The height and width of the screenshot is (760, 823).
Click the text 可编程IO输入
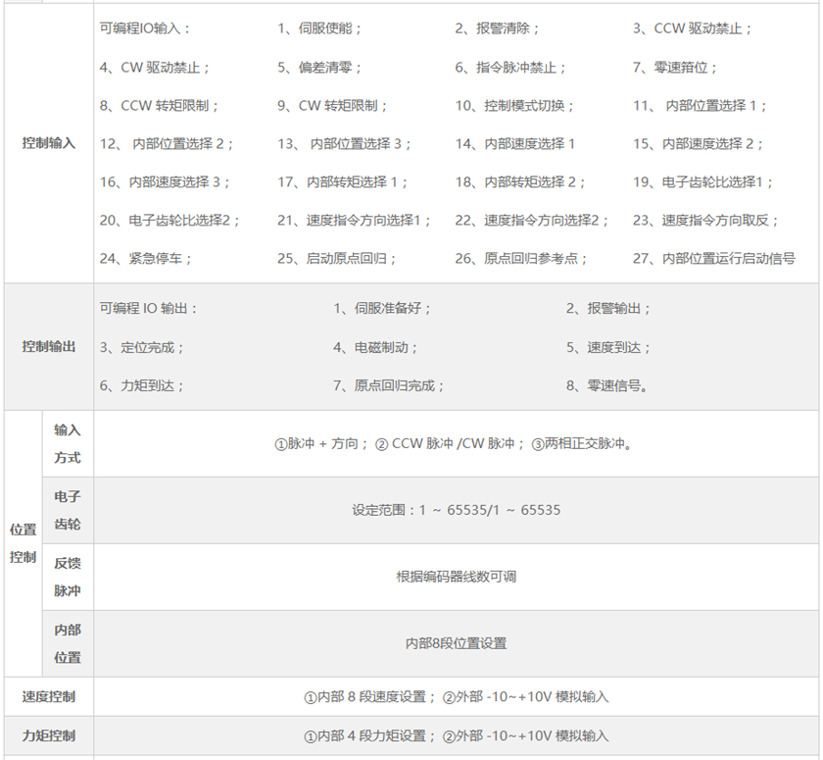click(x=146, y=28)
